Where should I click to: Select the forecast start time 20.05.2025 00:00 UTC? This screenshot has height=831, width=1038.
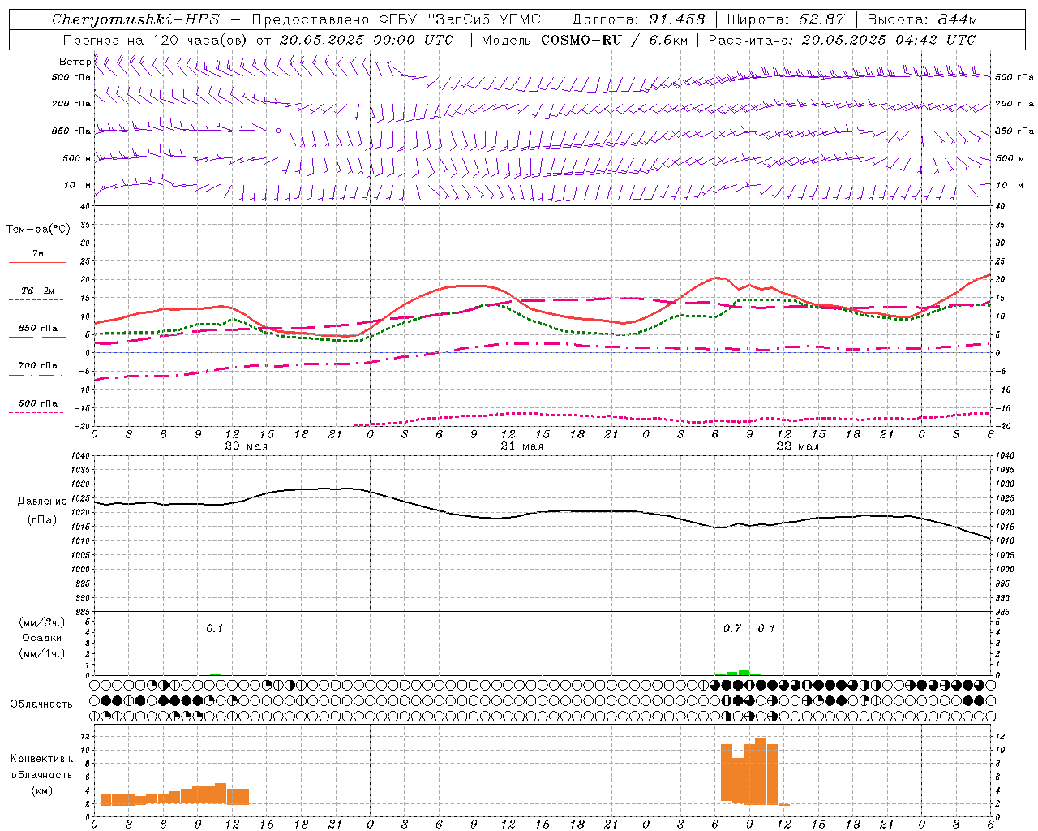pos(367,40)
